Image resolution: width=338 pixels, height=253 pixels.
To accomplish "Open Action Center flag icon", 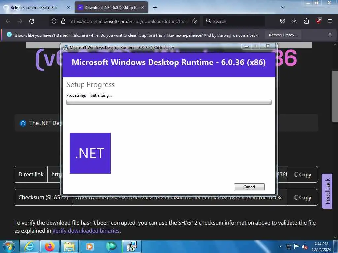I will click(297, 246).
